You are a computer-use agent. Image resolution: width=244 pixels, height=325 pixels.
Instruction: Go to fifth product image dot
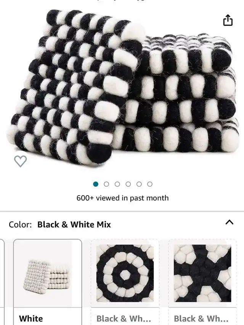[x=139, y=184]
